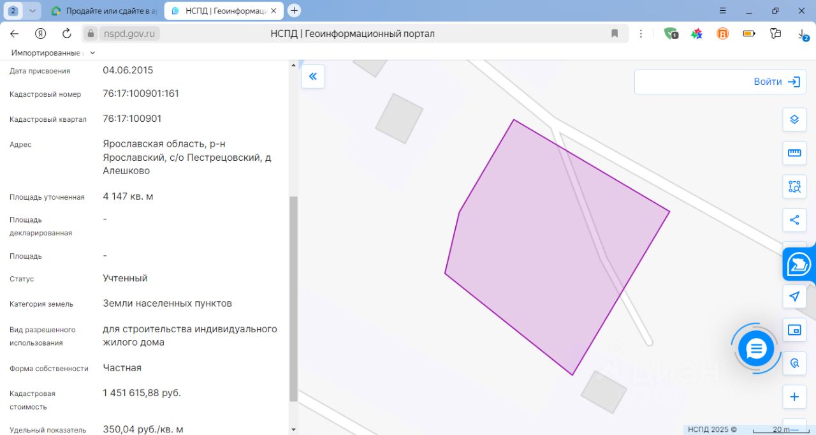Screen dimensions: 816x435
Task: Click the Форма собственности label
Action: 48,369
